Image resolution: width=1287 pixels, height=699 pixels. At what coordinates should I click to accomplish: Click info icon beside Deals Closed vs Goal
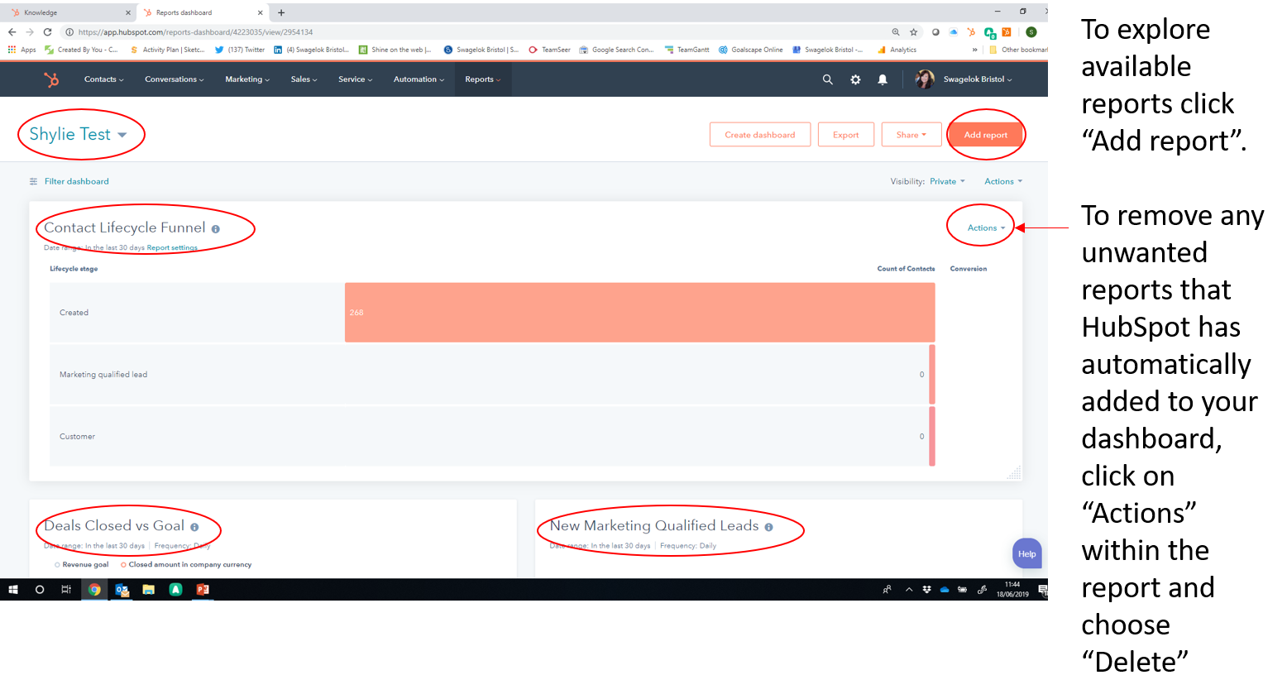(194, 527)
